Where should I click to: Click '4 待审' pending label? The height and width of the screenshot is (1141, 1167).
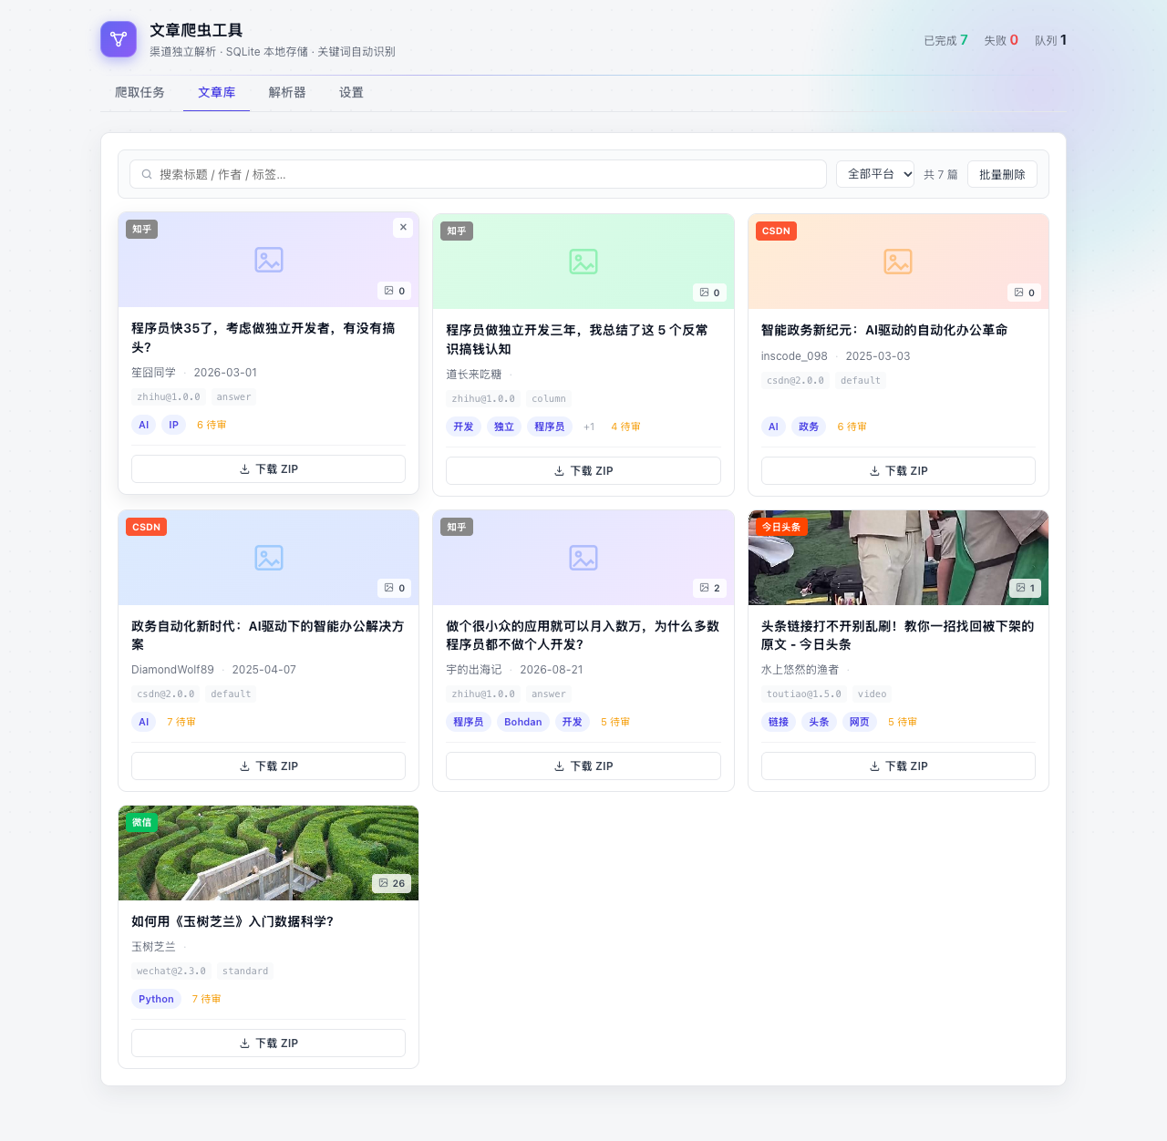click(625, 427)
